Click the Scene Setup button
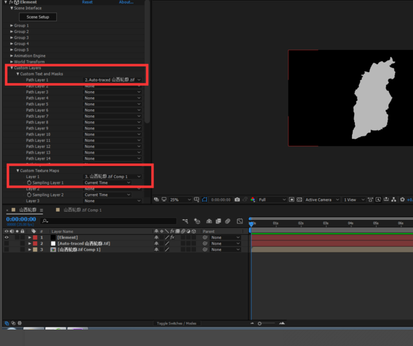 [x=38, y=17]
